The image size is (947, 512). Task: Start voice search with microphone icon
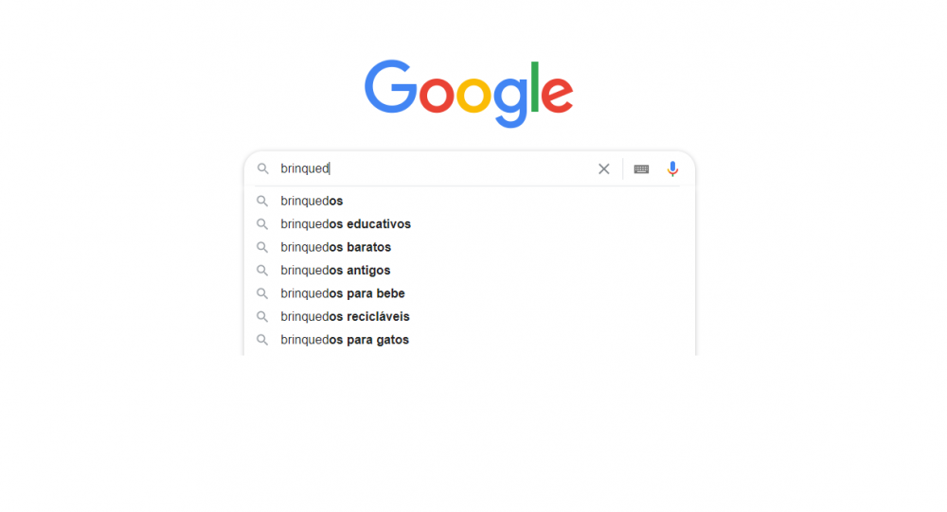click(x=672, y=169)
